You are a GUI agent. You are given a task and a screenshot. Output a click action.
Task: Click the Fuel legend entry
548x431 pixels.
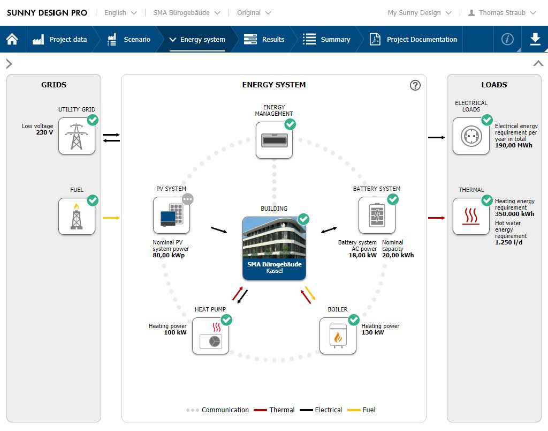361,410
